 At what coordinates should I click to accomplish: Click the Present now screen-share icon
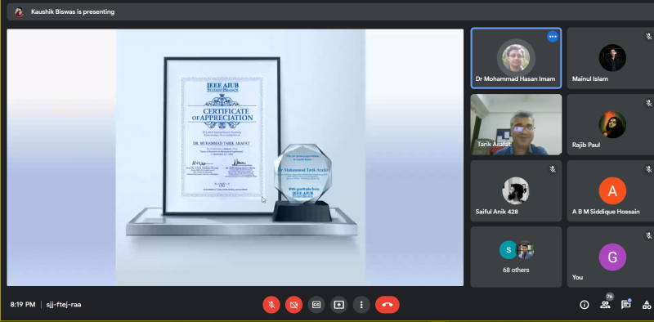click(x=338, y=305)
